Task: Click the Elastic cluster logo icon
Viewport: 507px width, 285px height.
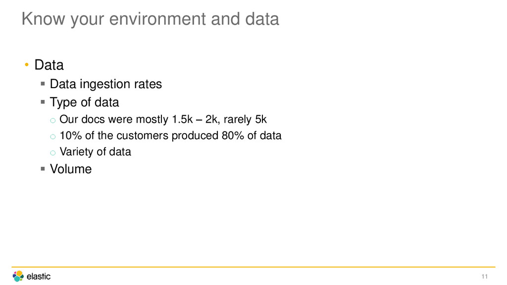Action: tap(18, 276)
